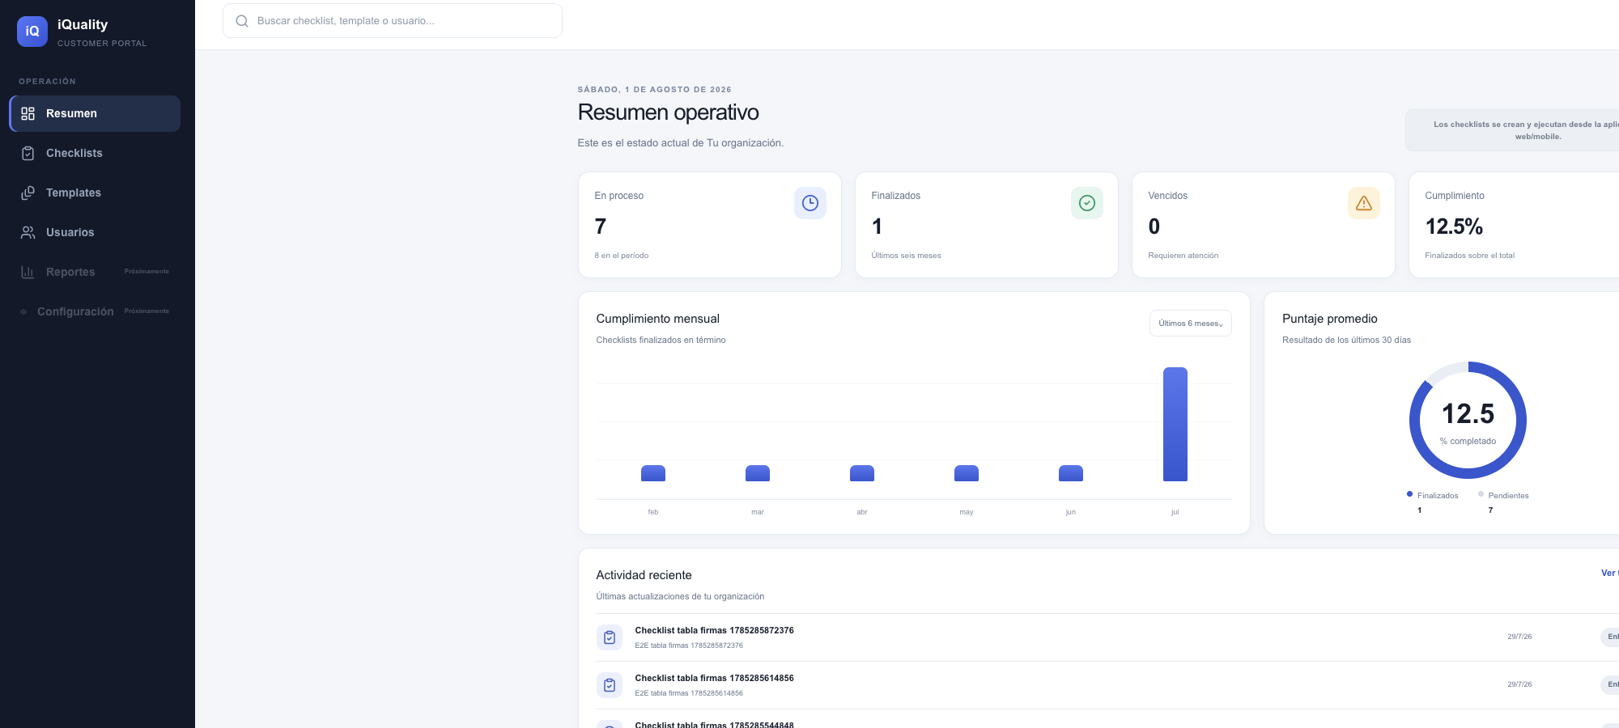The image size is (1619, 728).
Task: Click the "Requieren atención" caption
Action: tap(1183, 256)
